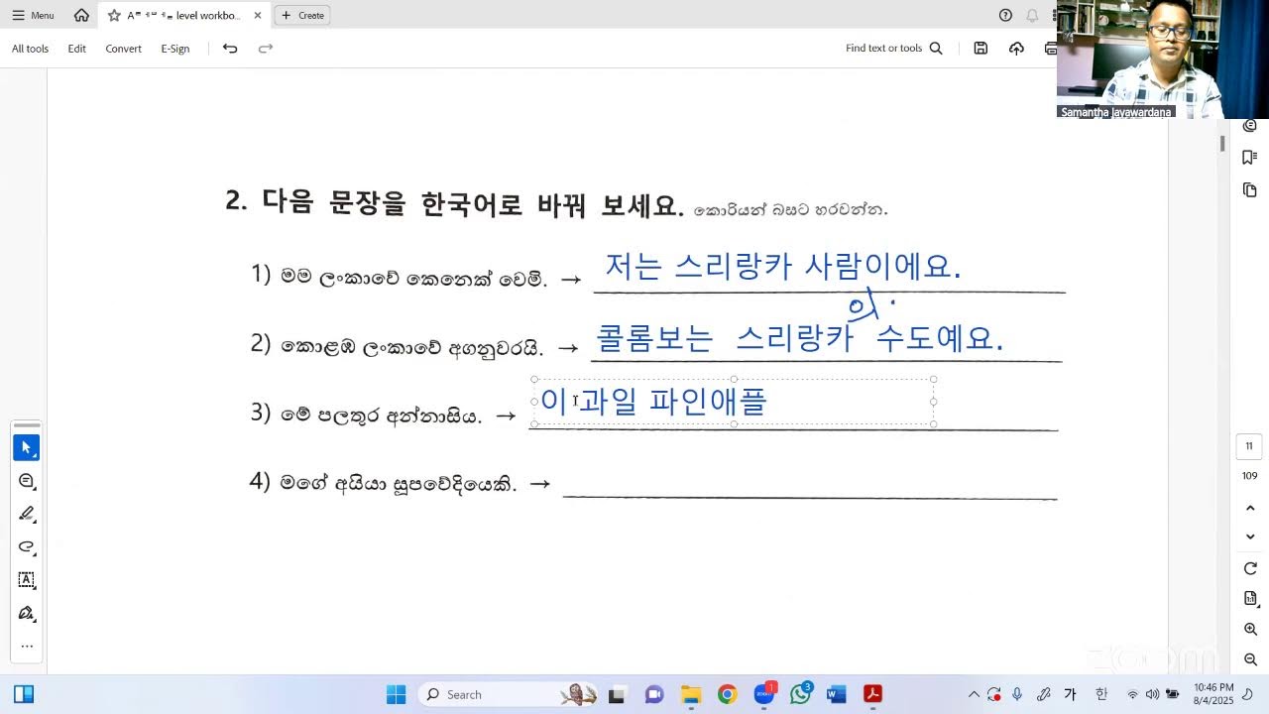This screenshot has width=1269, height=714.
Task: Go to the Home view
Action: 81,15
